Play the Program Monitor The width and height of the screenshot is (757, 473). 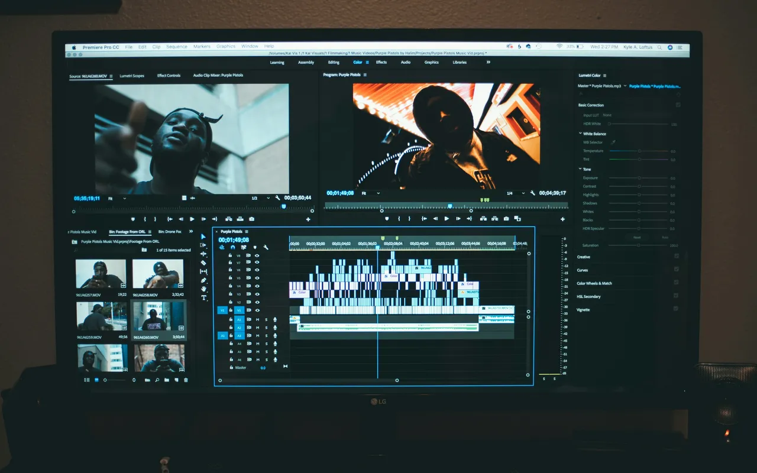447,219
